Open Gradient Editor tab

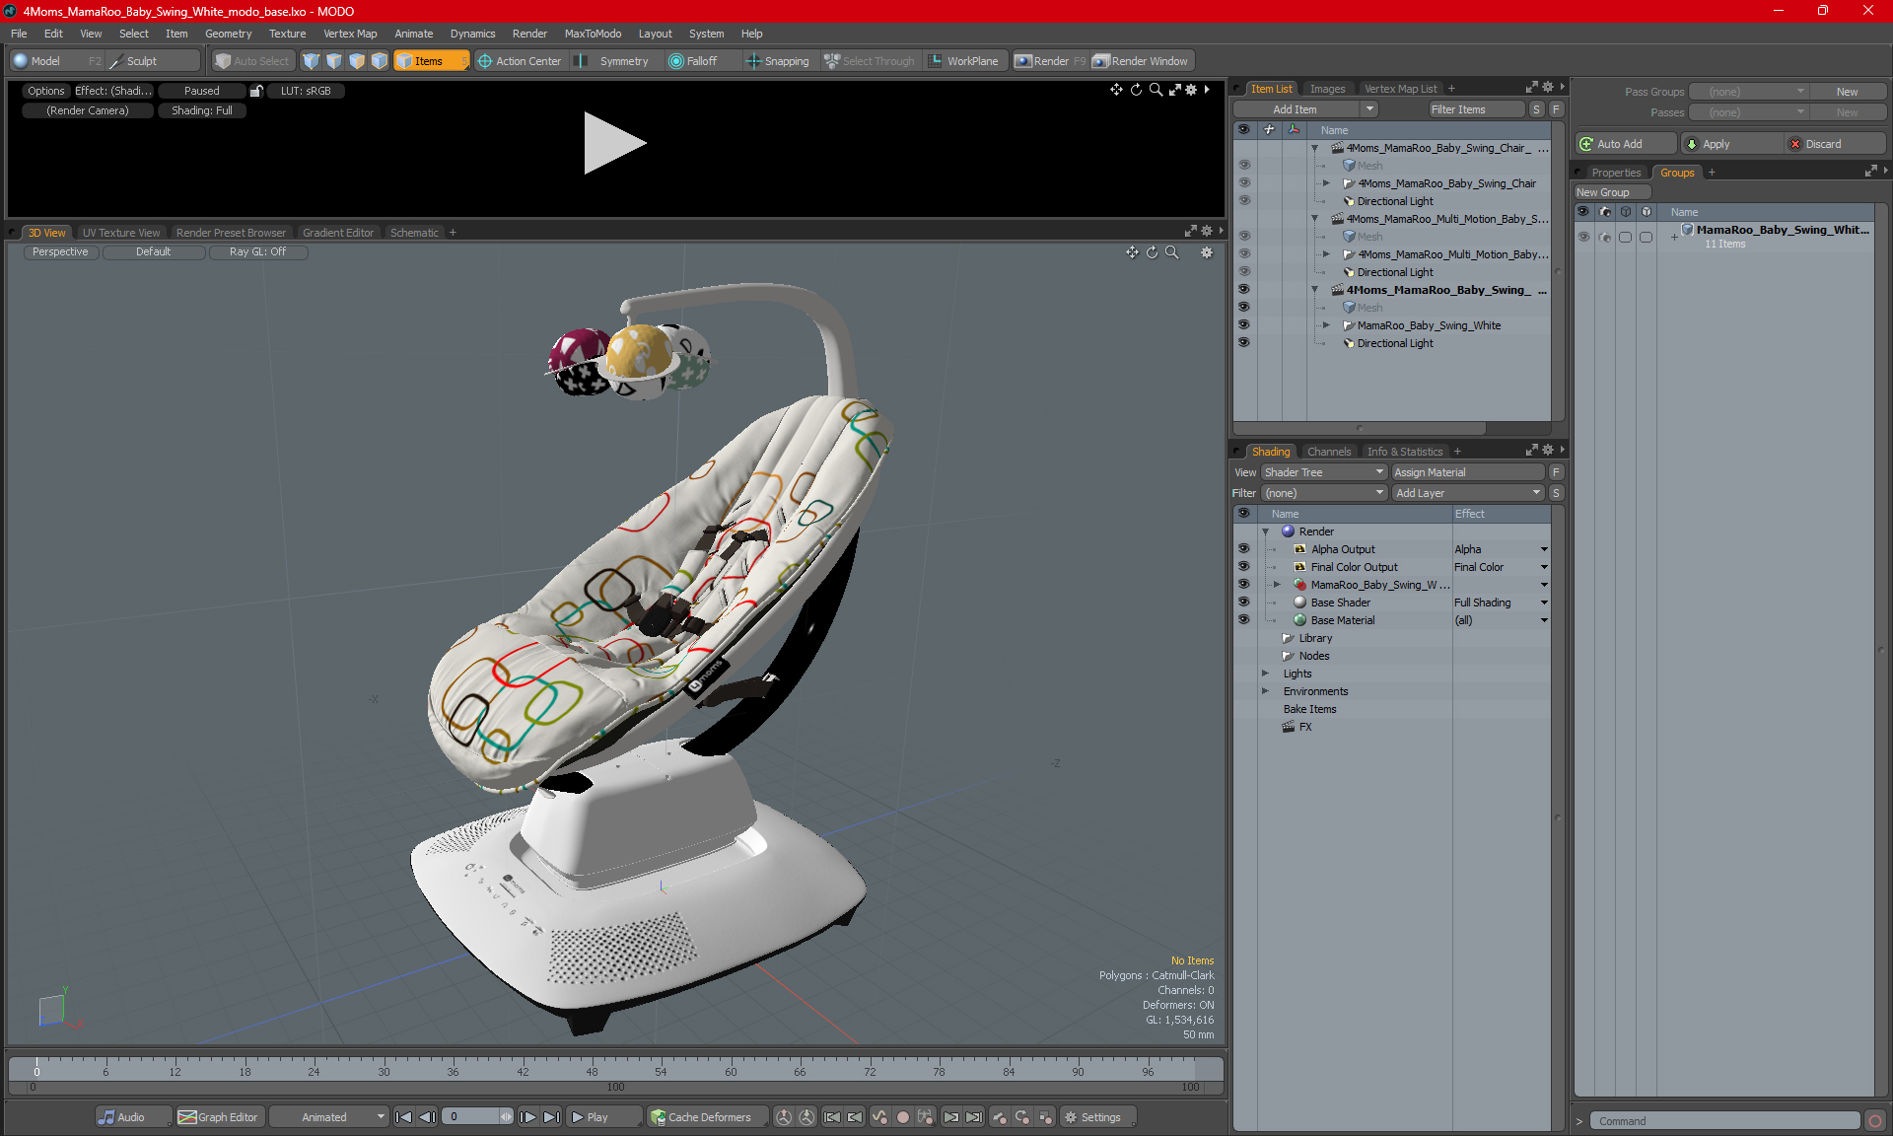click(x=338, y=233)
